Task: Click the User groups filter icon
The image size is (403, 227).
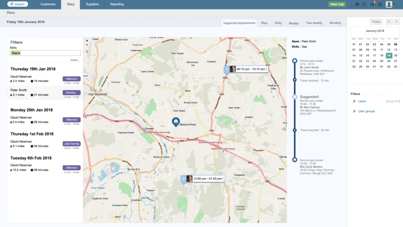Action: pos(354,112)
